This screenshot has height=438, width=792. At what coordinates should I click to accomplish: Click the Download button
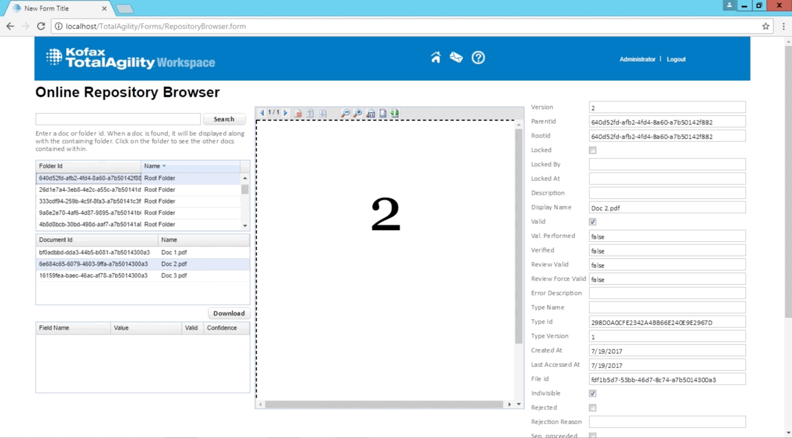tap(229, 313)
